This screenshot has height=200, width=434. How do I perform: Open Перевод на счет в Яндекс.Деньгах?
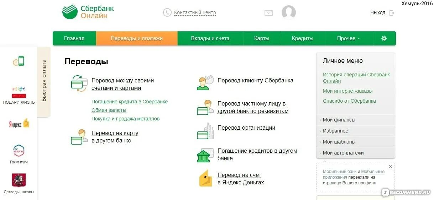[241, 179]
